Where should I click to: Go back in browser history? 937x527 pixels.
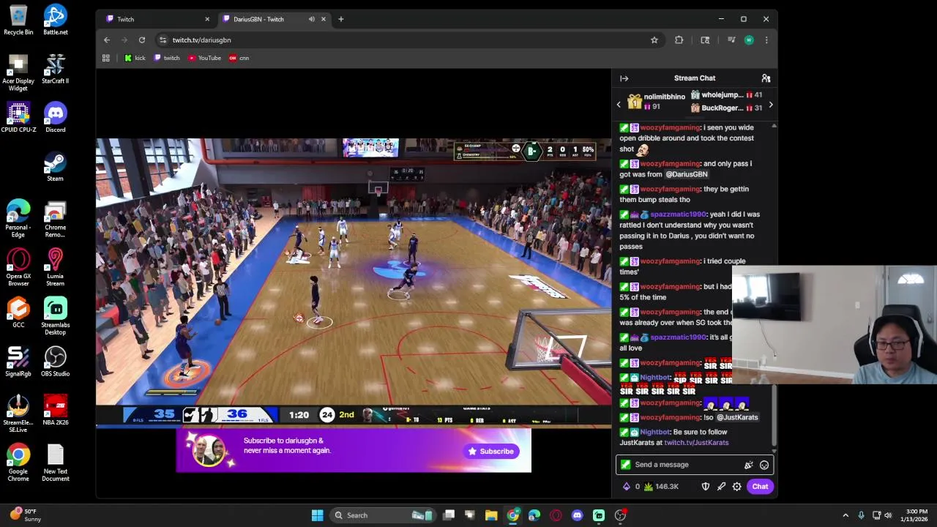pyautogui.click(x=107, y=40)
